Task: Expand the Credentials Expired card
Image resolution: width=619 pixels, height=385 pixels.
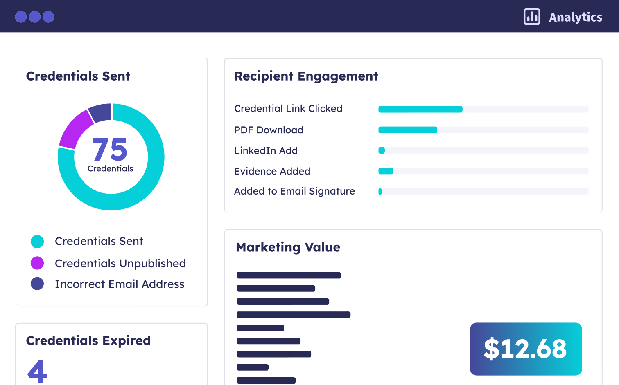Action: click(x=88, y=340)
